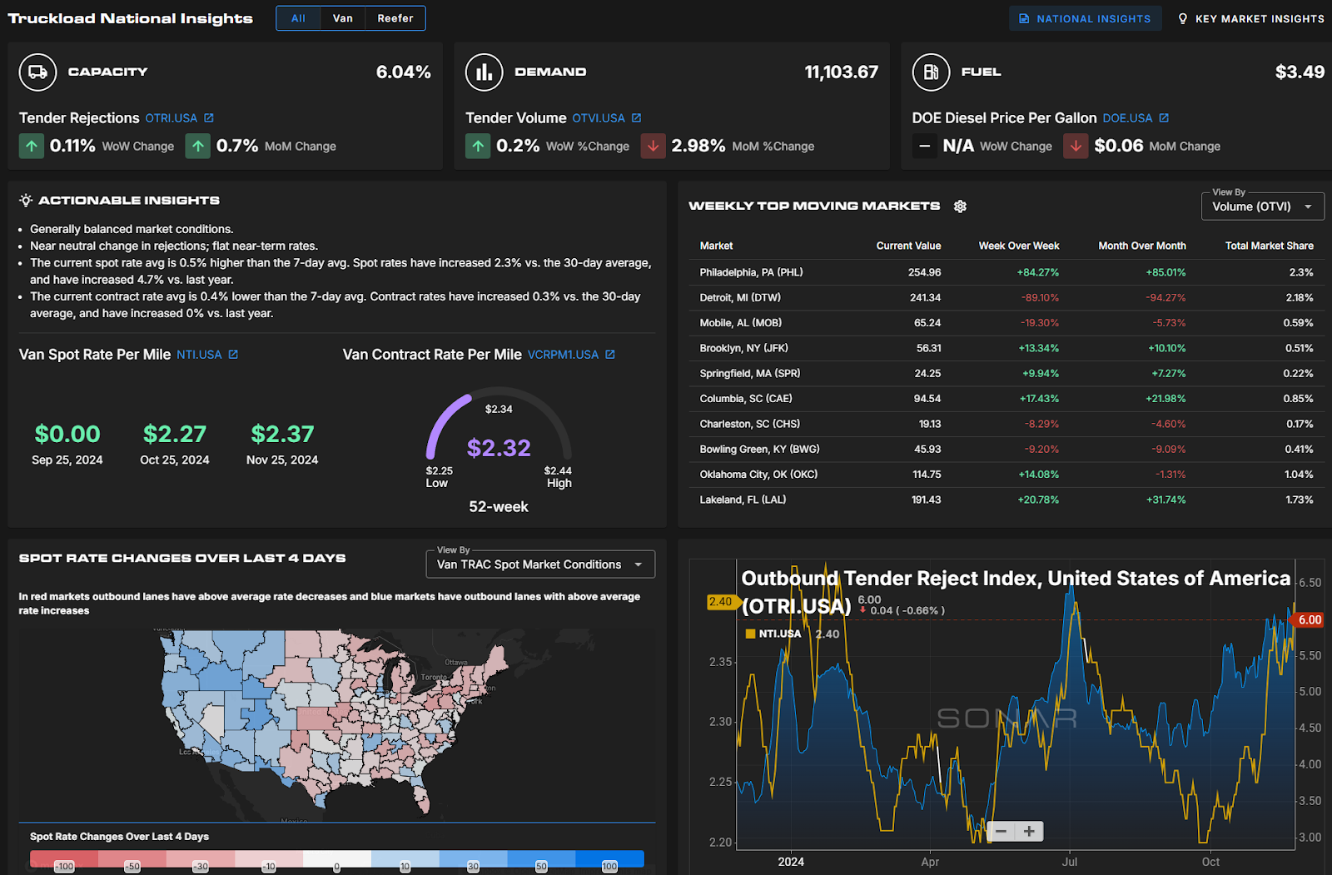Sort by Current Value column
1332x875 pixels.
[x=908, y=246]
